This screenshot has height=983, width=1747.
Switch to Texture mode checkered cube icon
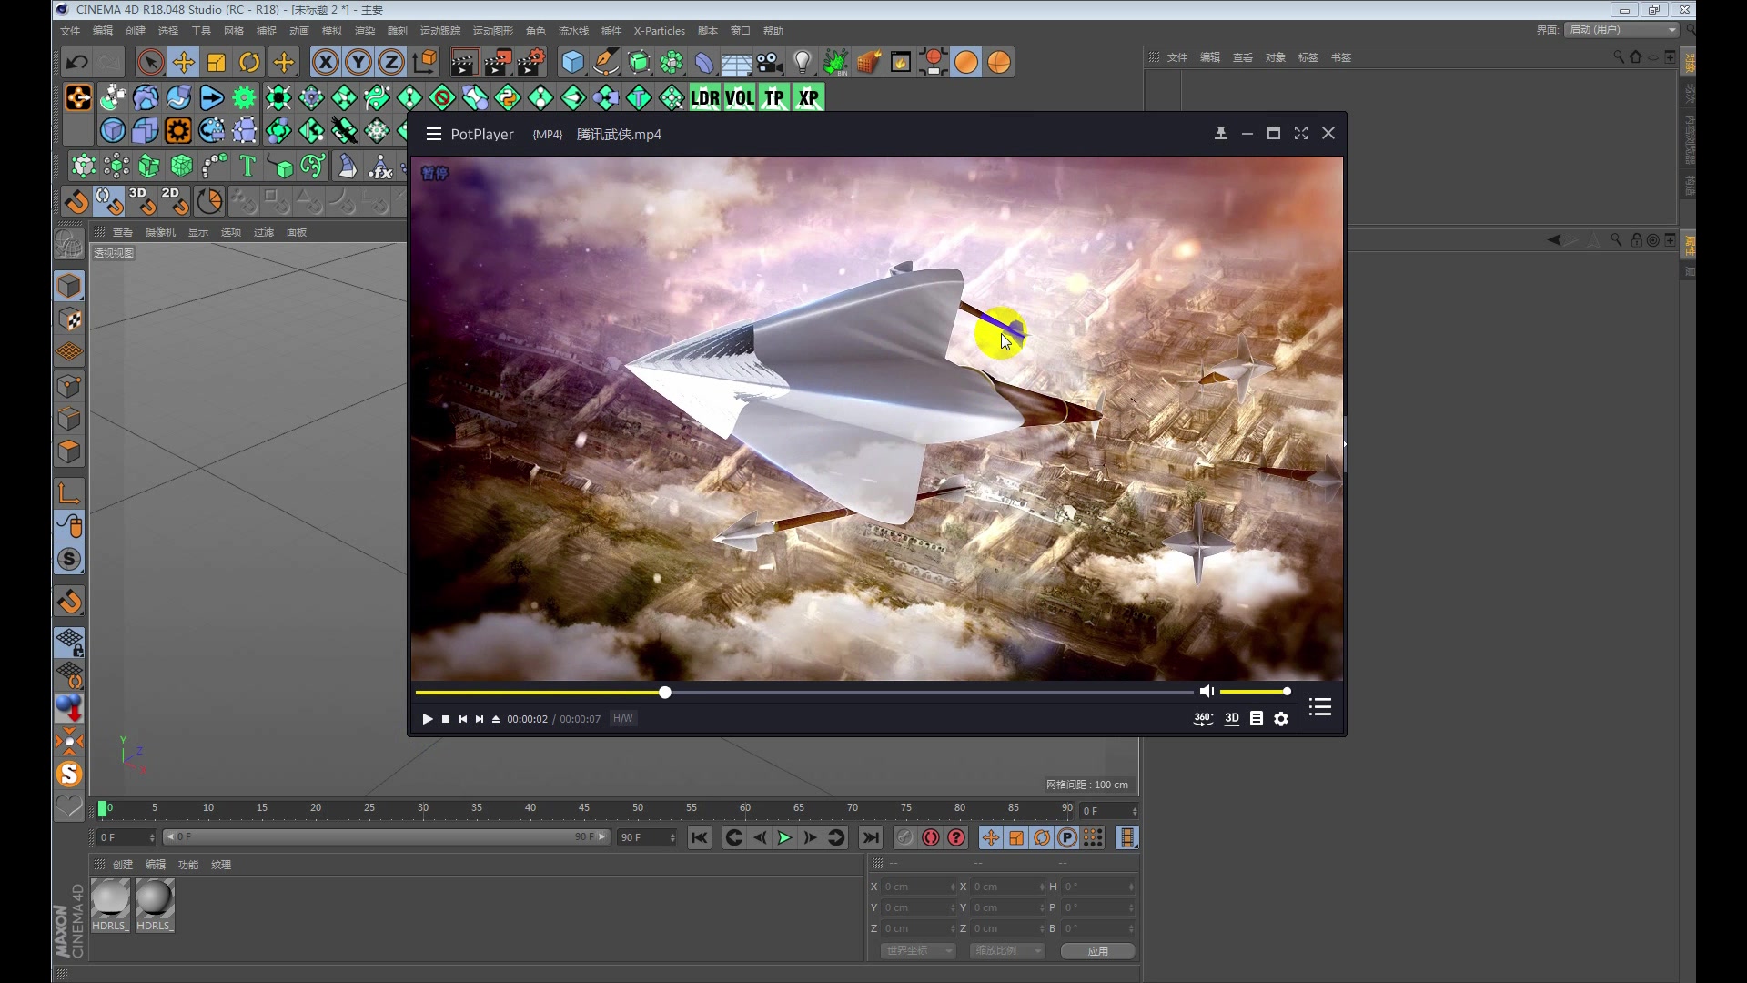pos(69,319)
